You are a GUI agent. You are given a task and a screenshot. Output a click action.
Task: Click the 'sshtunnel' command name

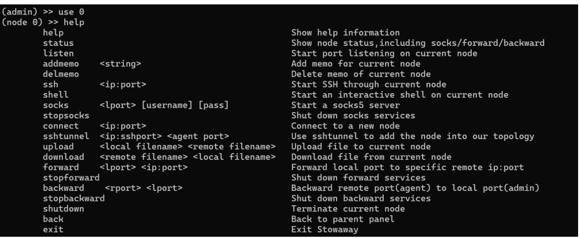[x=66, y=136]
